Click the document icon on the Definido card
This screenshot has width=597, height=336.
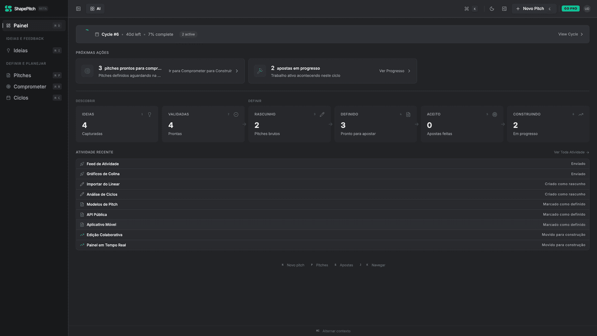pos(408,114)
